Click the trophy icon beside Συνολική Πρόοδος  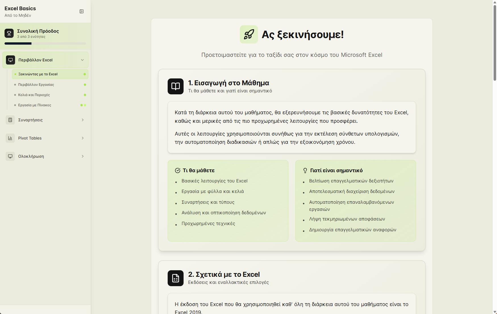coord(9,33)
